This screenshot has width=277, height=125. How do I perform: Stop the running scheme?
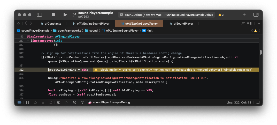(x=53, y=15)
